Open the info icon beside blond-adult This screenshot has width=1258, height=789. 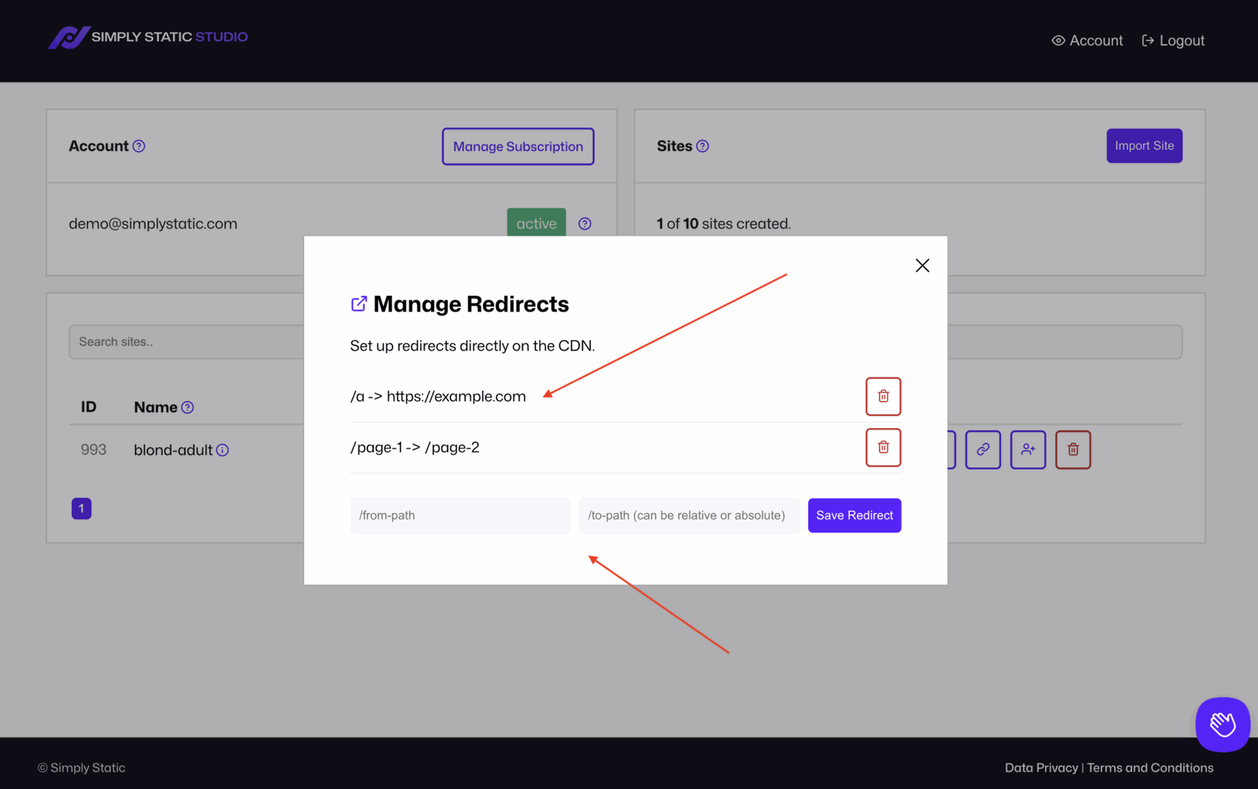(223, 450)
